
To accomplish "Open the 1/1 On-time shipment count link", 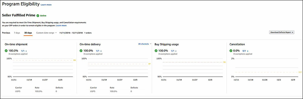I will tap(23, 51).
